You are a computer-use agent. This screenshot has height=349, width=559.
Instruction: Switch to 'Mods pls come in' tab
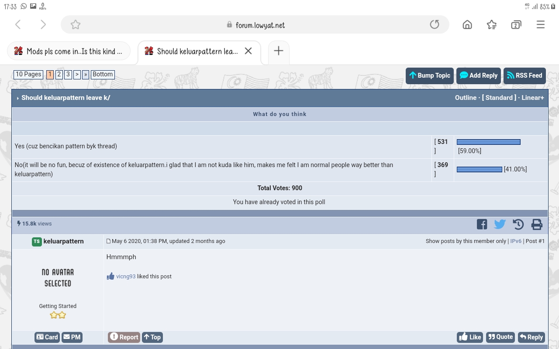tap(69, 51)
